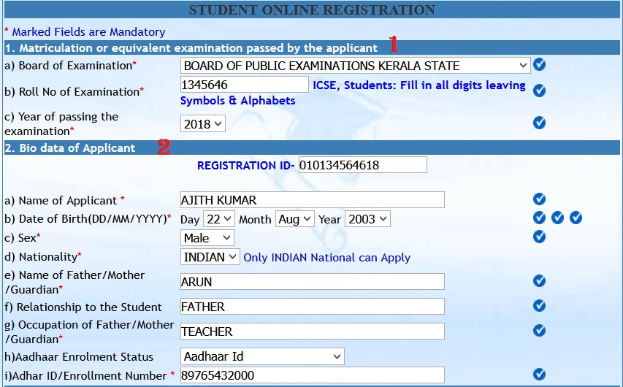
Task: Click the last checkmark icon in Date of Birth row
Action: (576, 218)
